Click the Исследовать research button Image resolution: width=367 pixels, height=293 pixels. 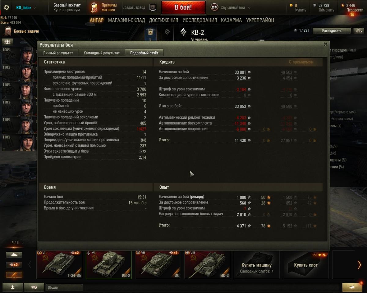332,31
